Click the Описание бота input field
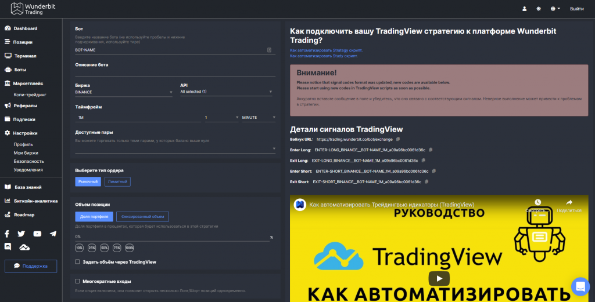 tap(175, 72)
